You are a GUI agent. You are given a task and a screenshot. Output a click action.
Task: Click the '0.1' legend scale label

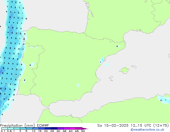(x=3, y=131)
